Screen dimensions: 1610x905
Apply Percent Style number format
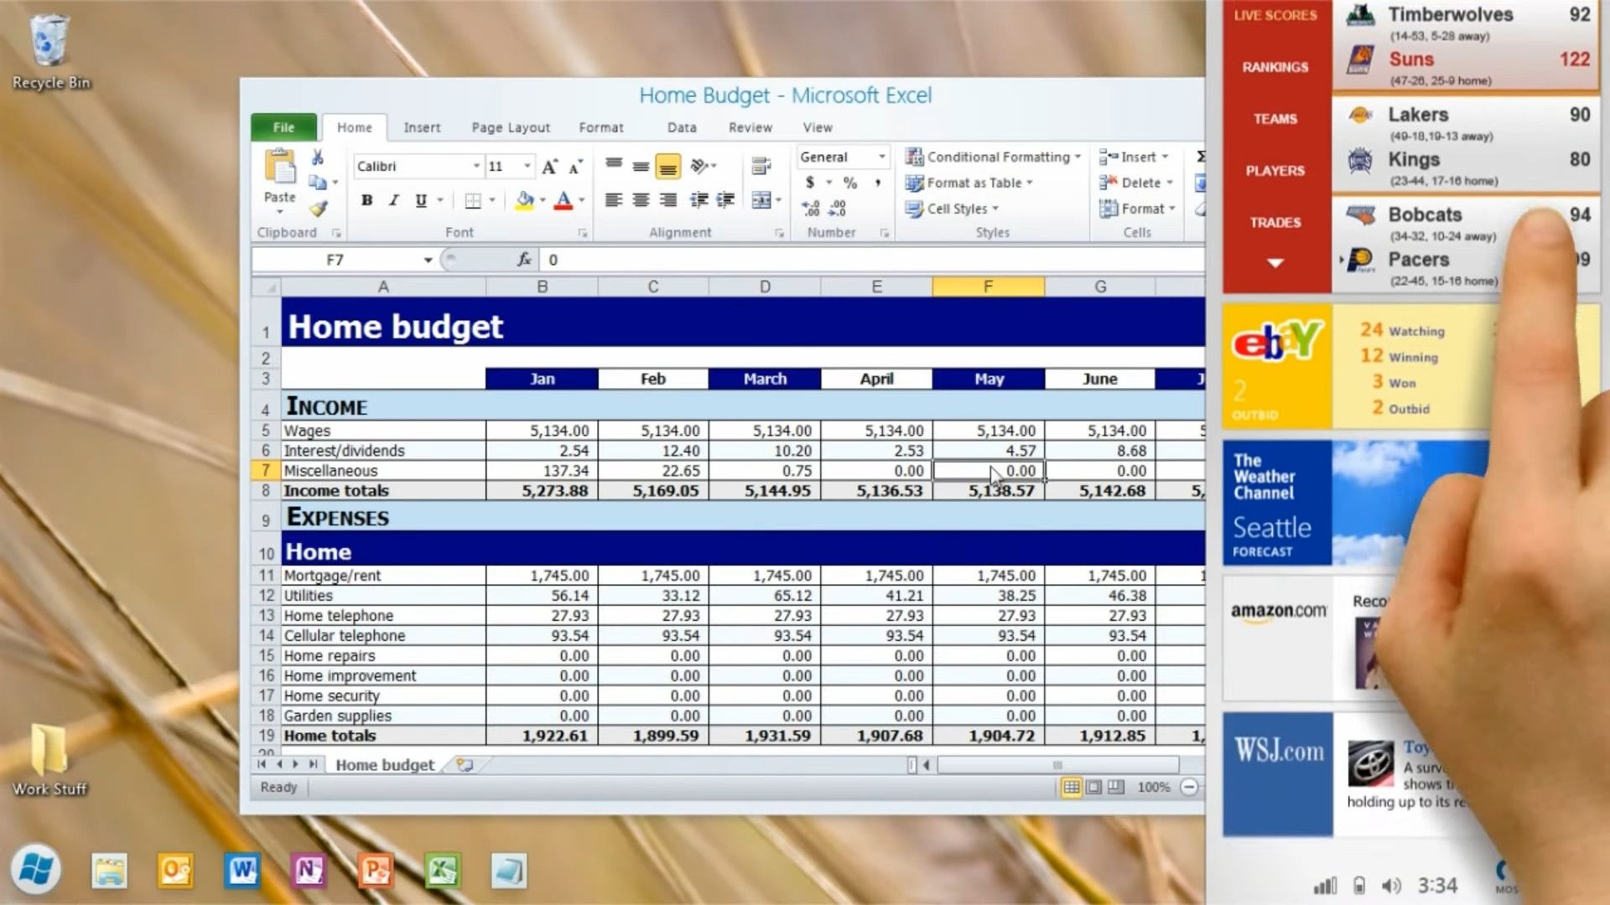[850, 183]
